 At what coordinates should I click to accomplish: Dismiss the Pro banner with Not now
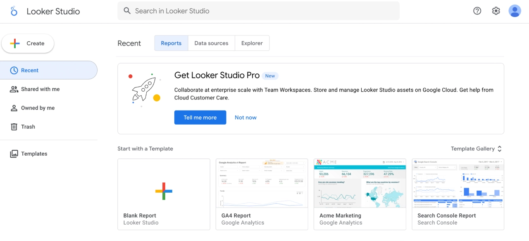(x=245, y=117)
